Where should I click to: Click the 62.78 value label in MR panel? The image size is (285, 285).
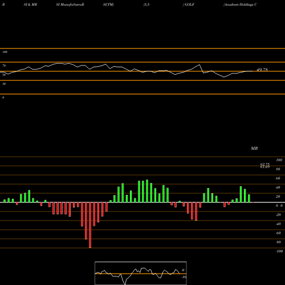pyautogui.click(x=265, y=164)
